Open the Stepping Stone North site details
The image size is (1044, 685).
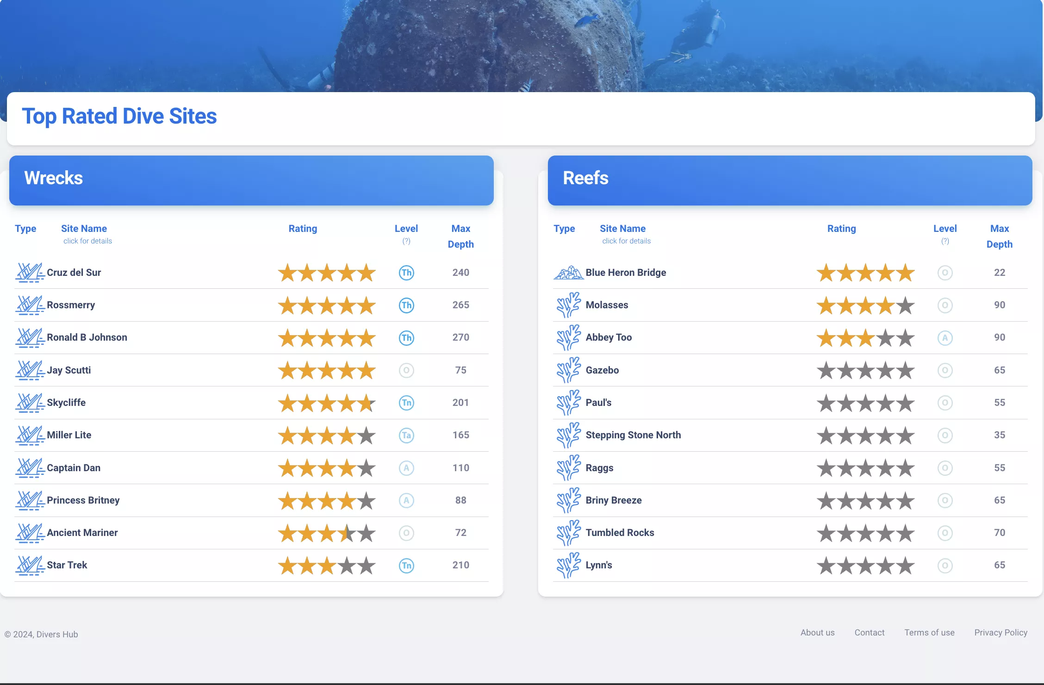coord(633,435)
